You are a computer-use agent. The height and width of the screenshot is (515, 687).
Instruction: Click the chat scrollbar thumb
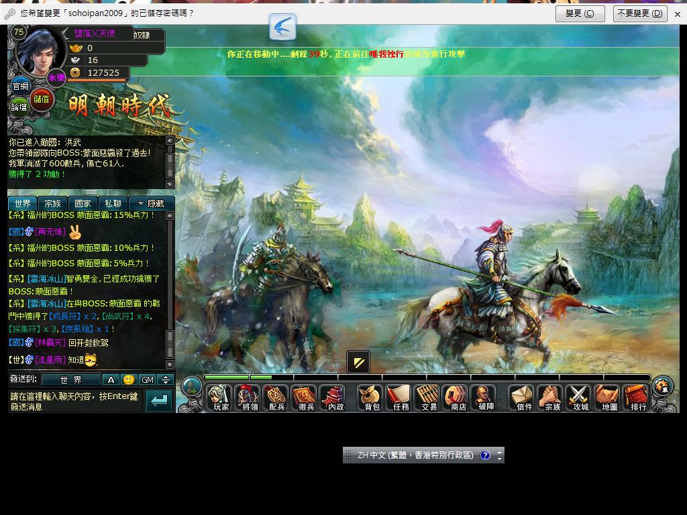click(170, 344)
